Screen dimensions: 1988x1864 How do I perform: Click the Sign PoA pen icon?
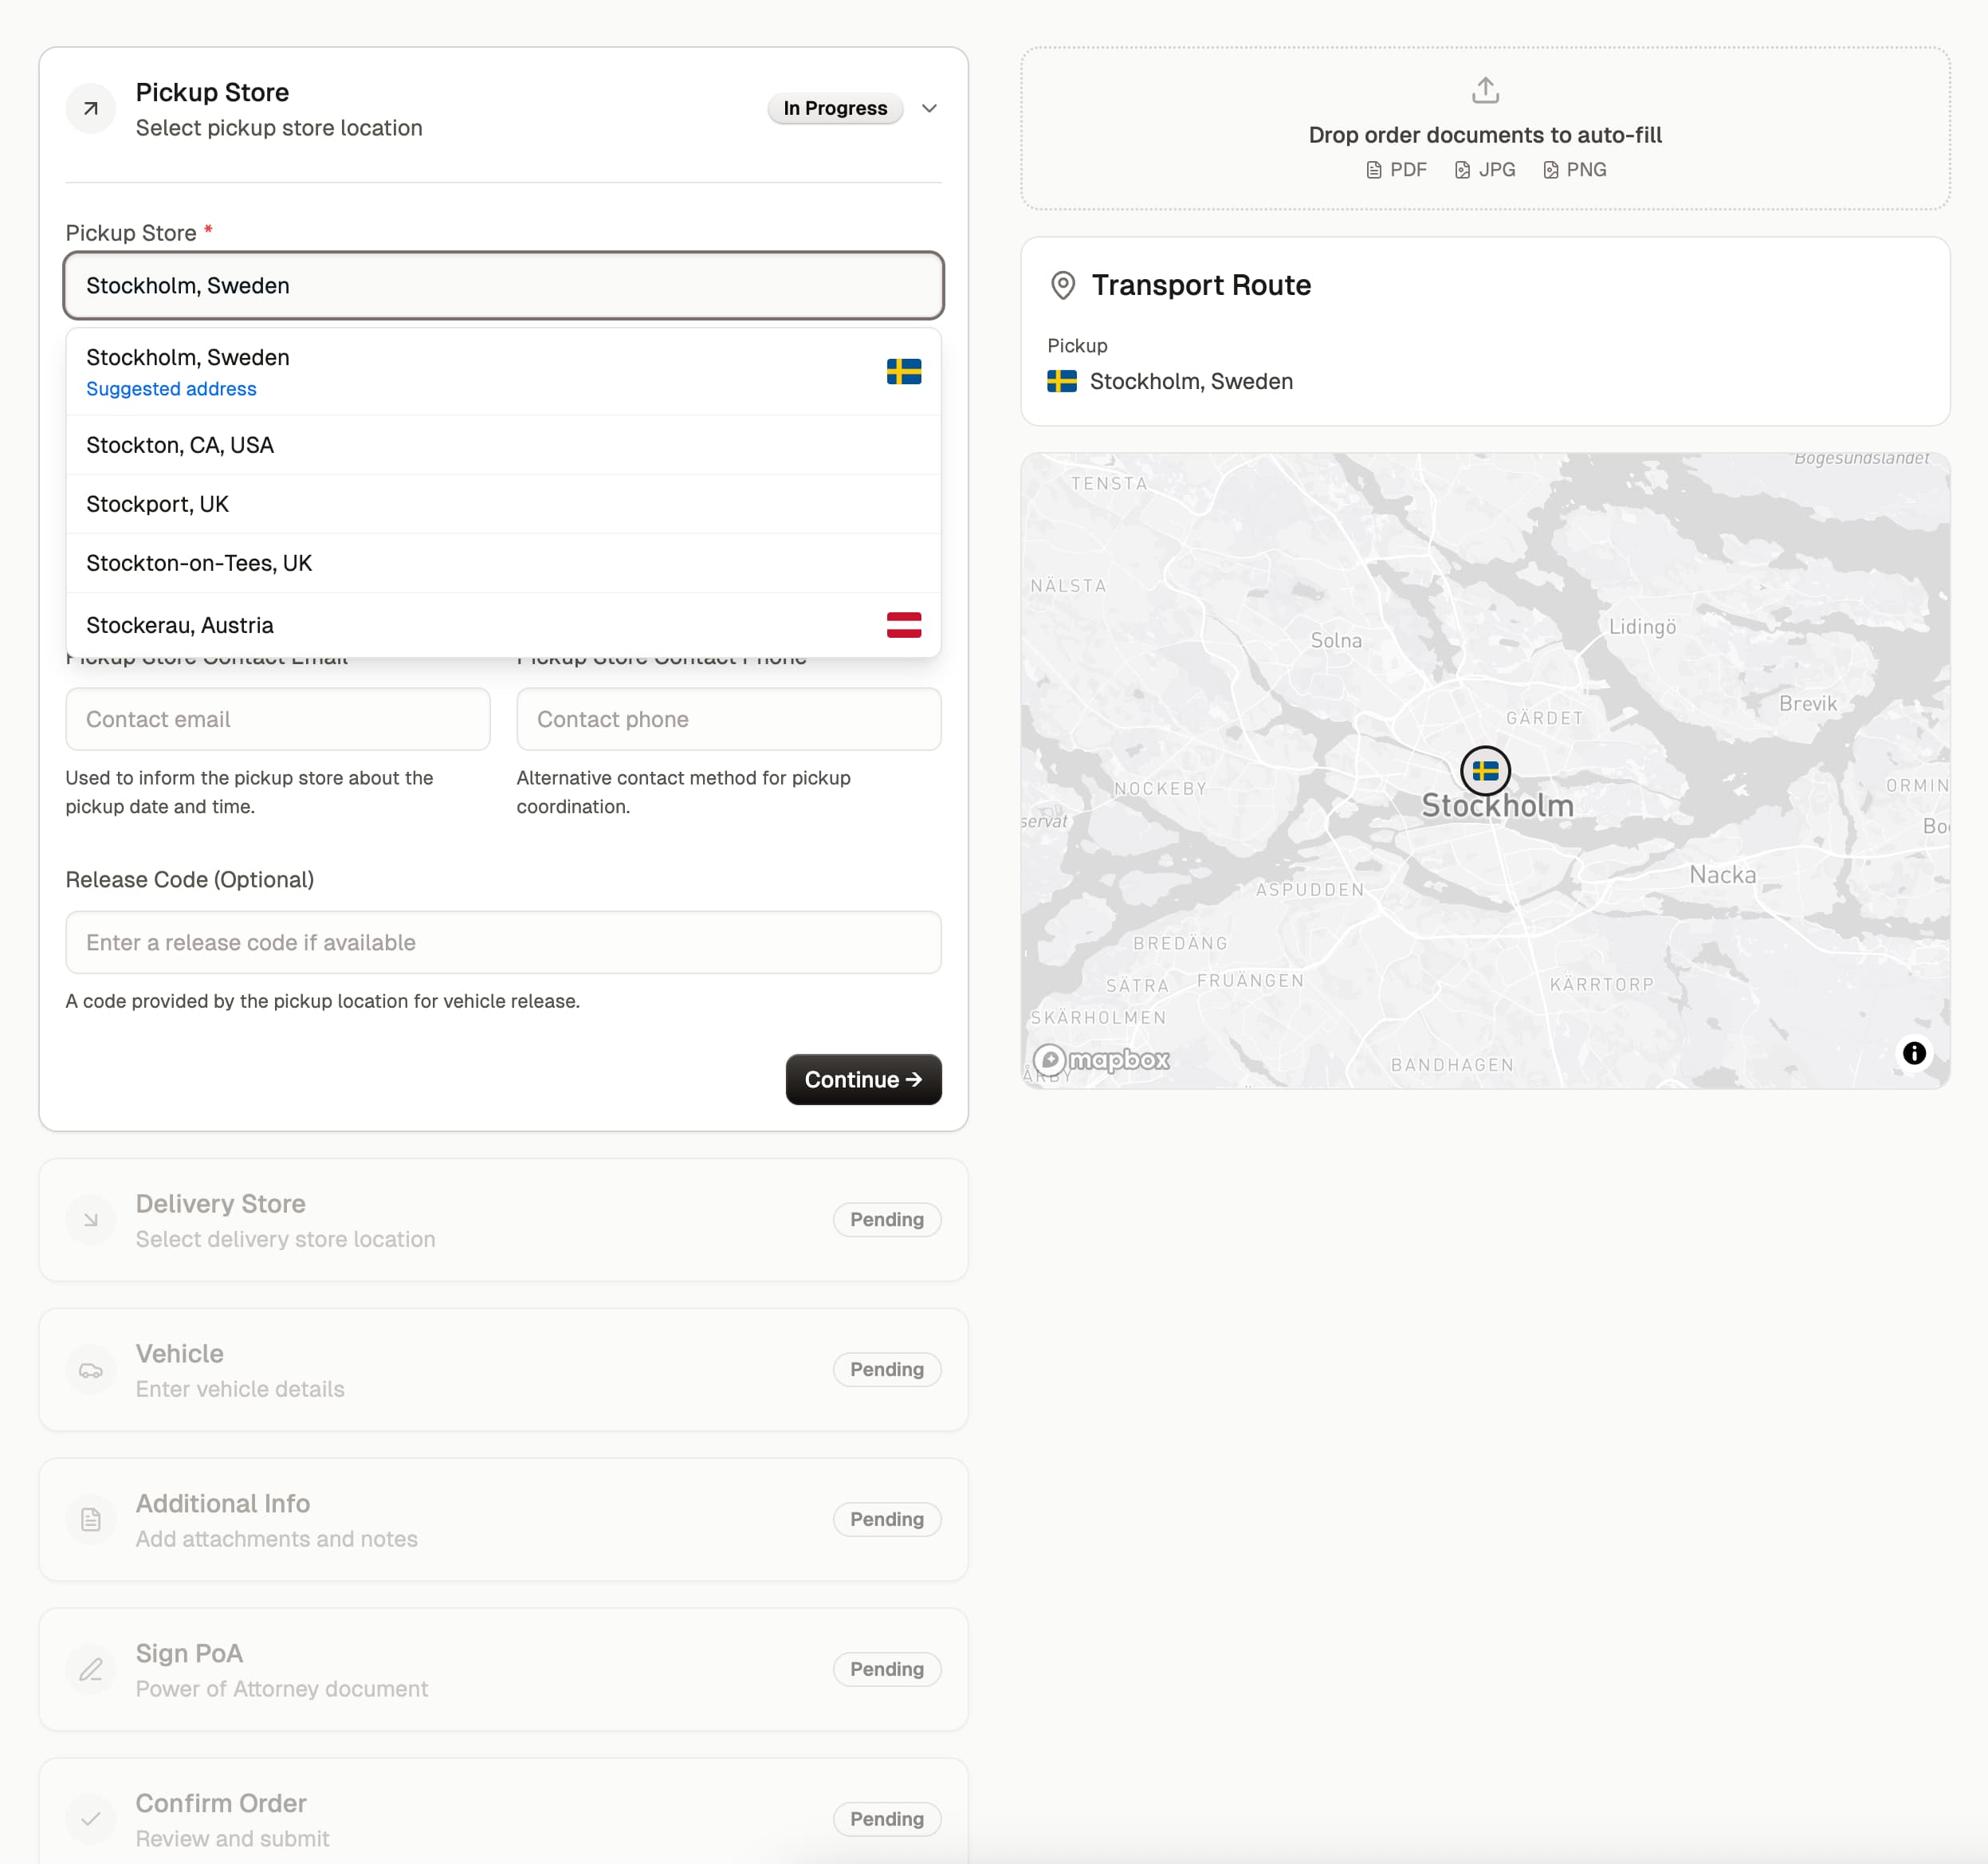tap(91, 1669)
